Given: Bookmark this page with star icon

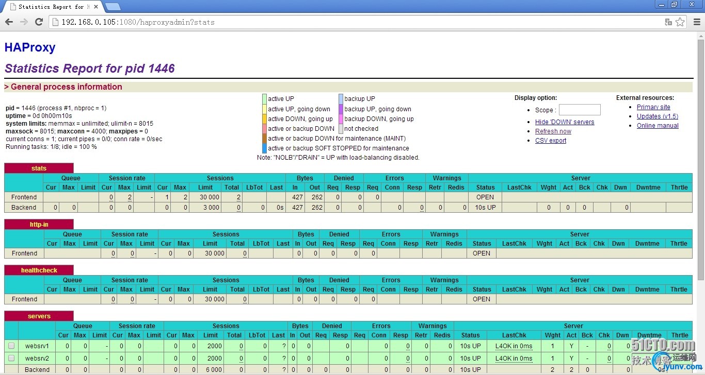Looking at the screenshot, I should point(680,22).
